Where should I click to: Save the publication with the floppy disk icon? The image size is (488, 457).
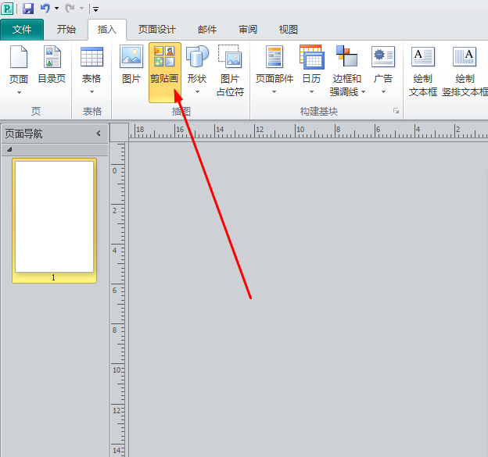point(28,9)
